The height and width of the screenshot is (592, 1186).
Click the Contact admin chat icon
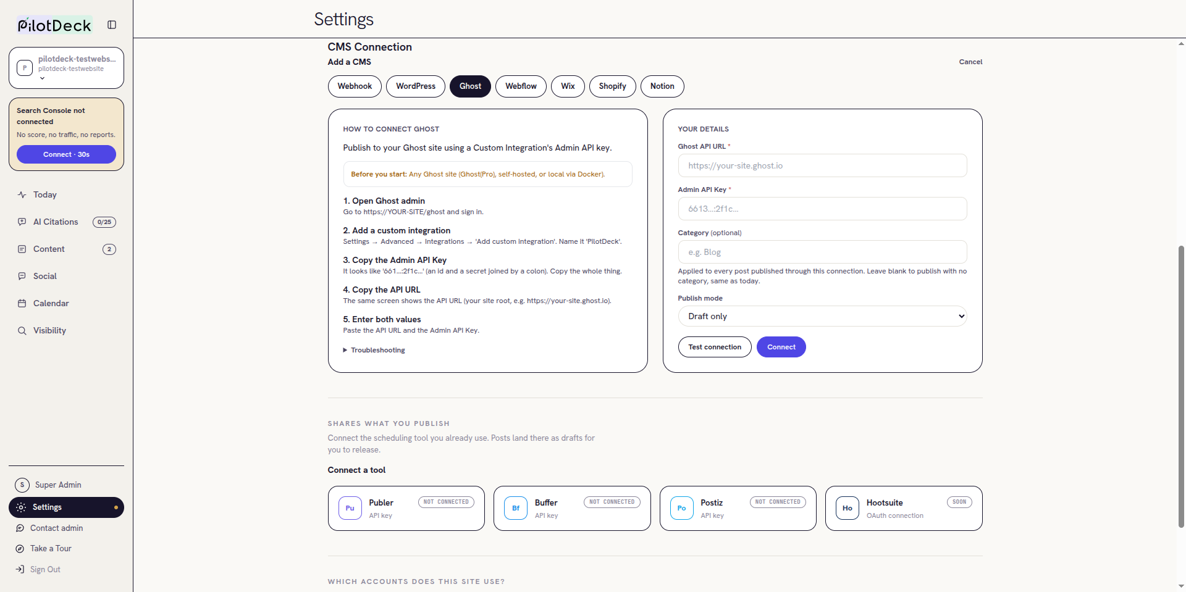coord(20,528)
